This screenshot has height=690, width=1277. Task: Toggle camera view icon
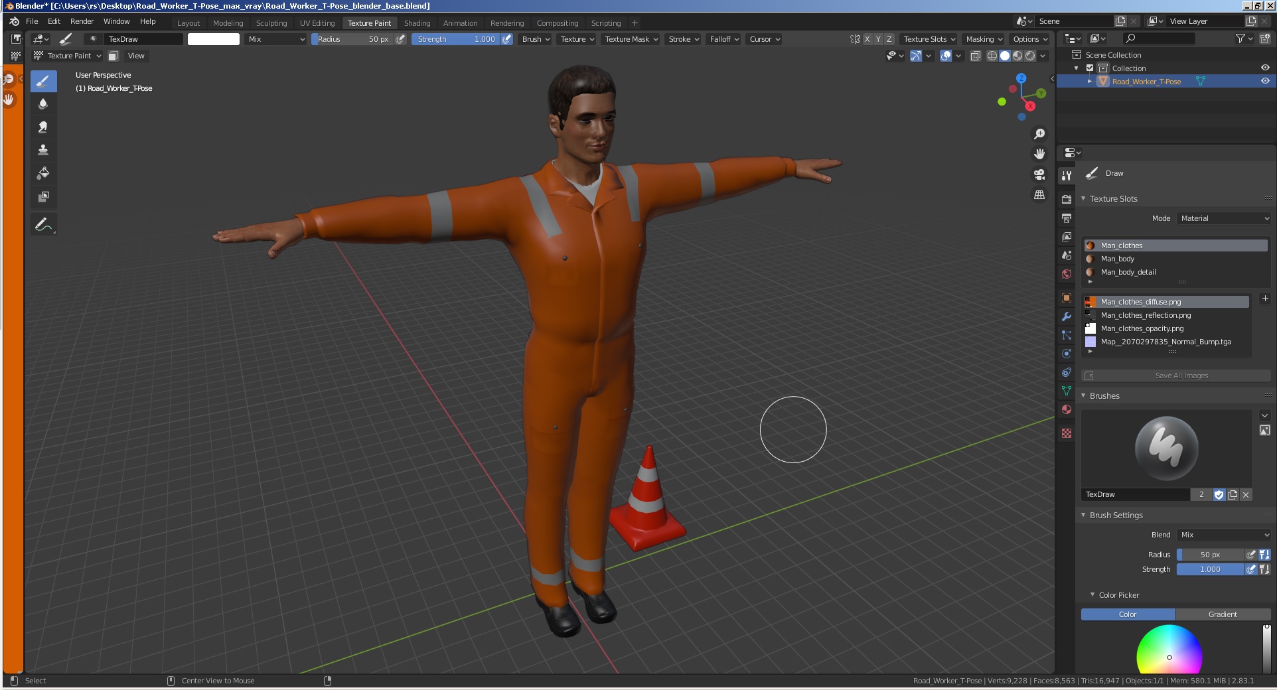(1039, 174)
